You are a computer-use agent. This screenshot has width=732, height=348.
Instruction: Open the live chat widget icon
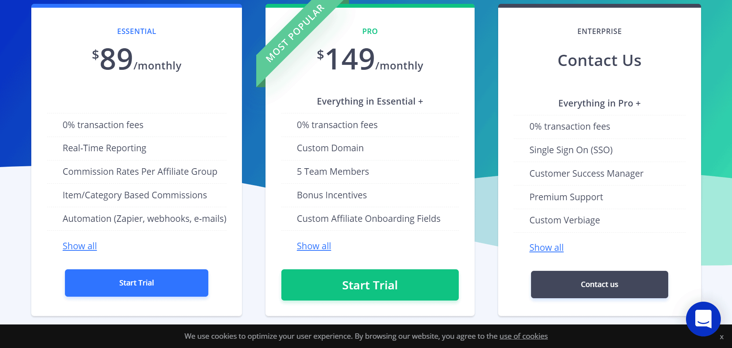click(x=703, y=319)
